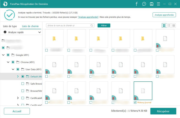Click the CertificateR folder icon
This screenshot has width=180, height=118.
(28, 98)
